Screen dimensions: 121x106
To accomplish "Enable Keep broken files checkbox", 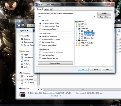I will tap(40, 55).
